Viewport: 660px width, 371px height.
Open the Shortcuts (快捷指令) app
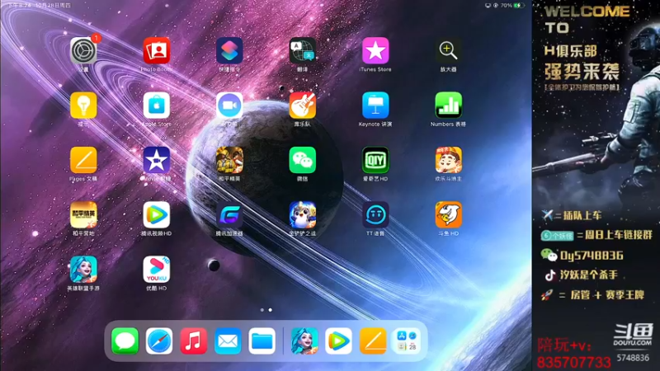(229, 51)
